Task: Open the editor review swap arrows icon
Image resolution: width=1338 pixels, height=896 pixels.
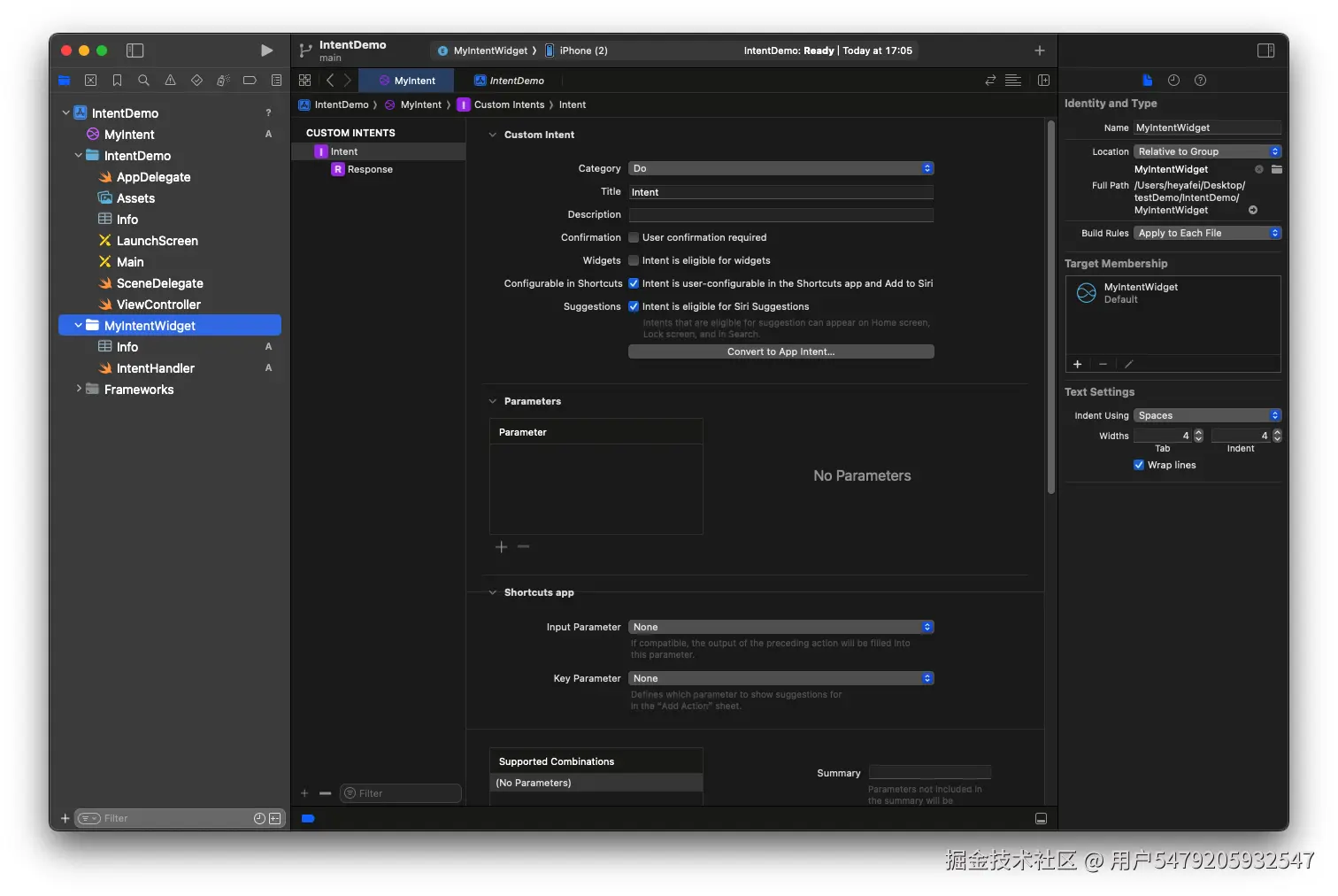Action: tap(990, 81)
